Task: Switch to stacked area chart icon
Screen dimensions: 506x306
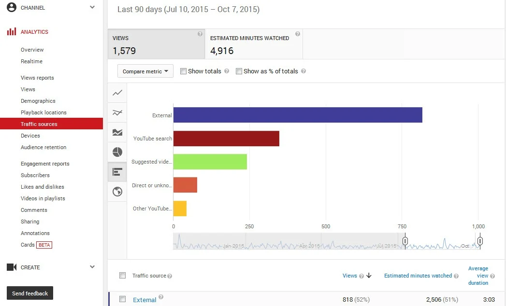Action: click(117, 132)
